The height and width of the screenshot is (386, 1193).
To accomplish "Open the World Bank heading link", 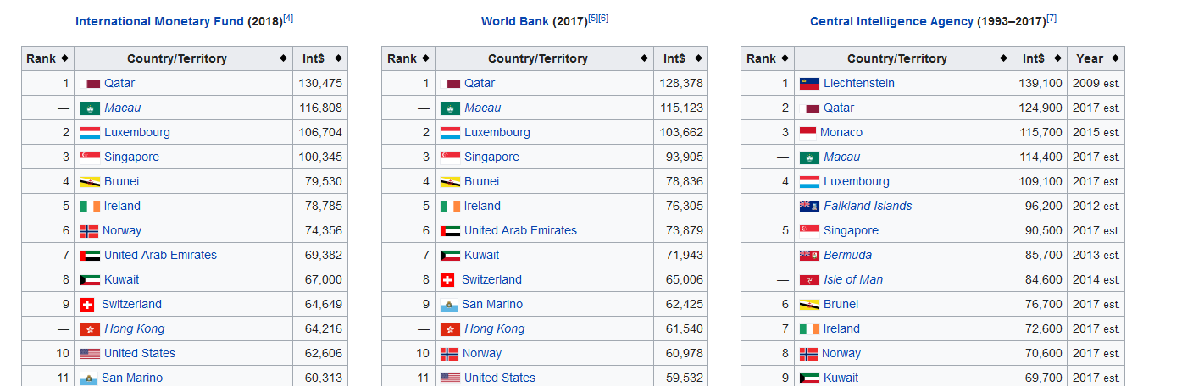I will [x=515, y=22].
